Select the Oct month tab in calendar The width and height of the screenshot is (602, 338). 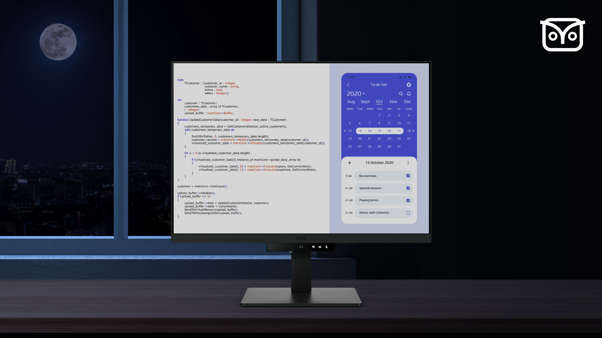point(379,101)
